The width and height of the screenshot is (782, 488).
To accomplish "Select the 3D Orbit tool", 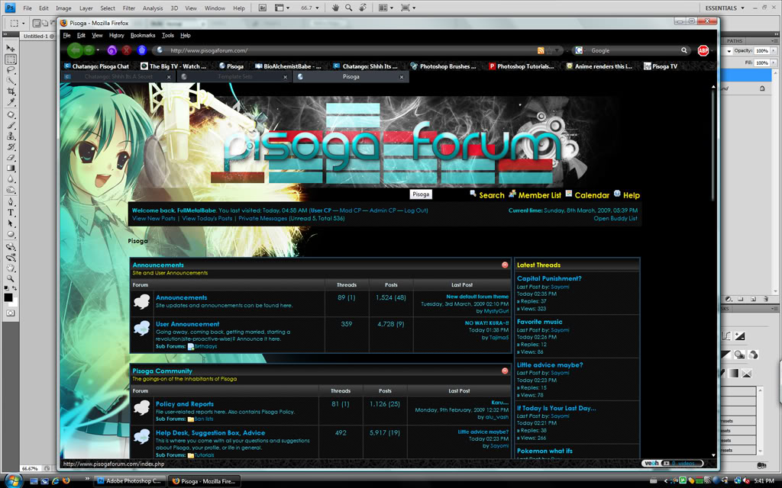I will [11, 258].
